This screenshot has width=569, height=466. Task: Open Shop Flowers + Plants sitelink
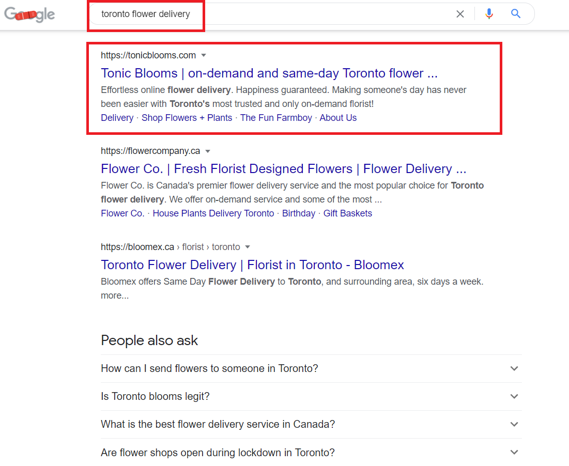point(187,118)
